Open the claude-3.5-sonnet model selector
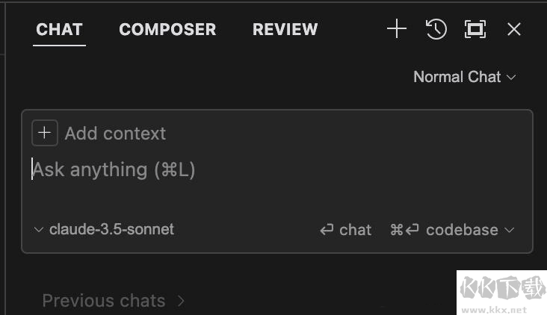Viewport: 547px width, 315px height. 111,229
